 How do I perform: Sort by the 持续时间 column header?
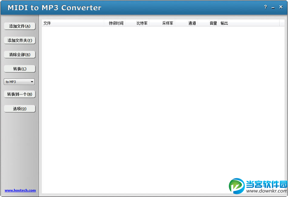114,23
